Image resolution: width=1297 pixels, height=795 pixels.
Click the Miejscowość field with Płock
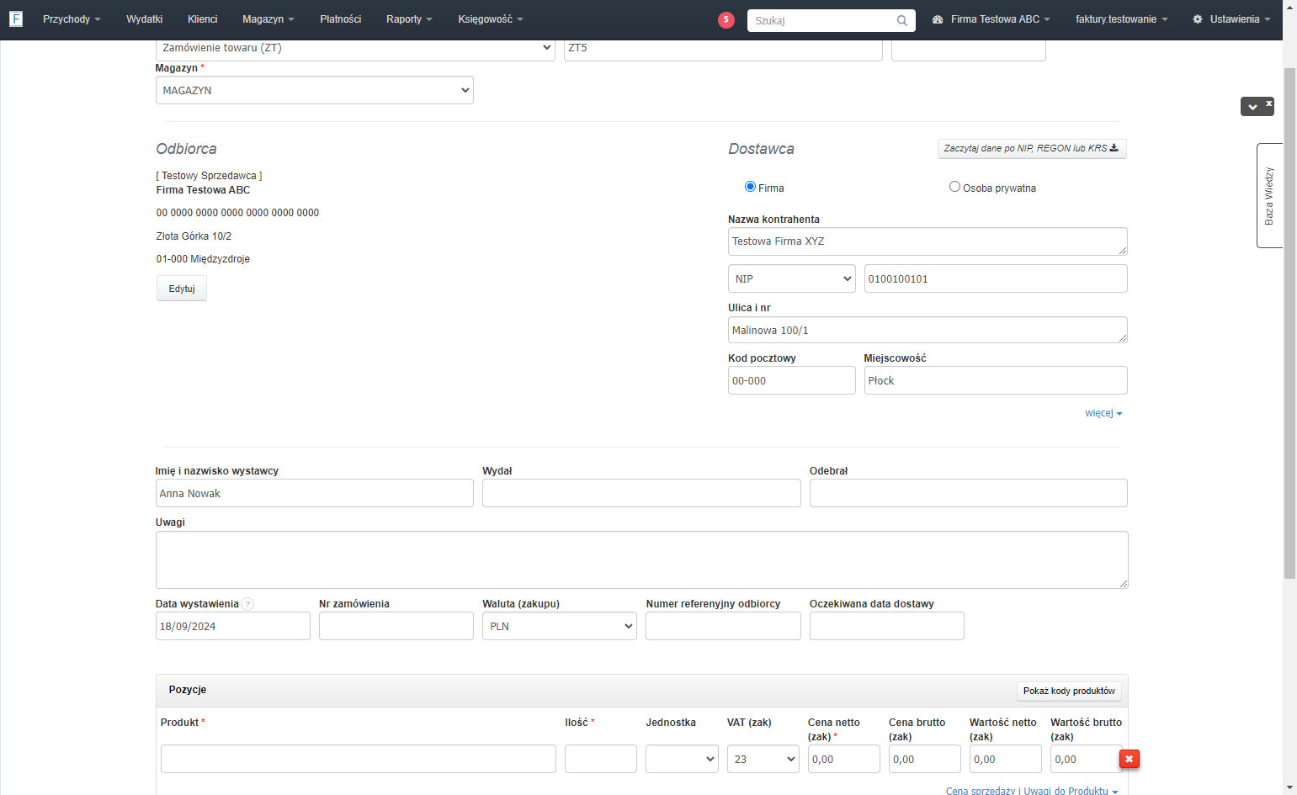click(996, 380)
